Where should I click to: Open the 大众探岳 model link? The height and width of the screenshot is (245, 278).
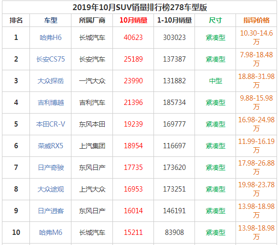point(51,81)
